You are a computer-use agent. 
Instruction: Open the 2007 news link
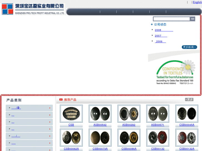tap(161, 36)
